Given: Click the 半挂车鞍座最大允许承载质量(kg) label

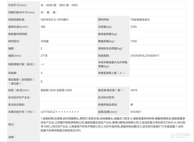Looking at the screenshot, I should tap(113, 64).
